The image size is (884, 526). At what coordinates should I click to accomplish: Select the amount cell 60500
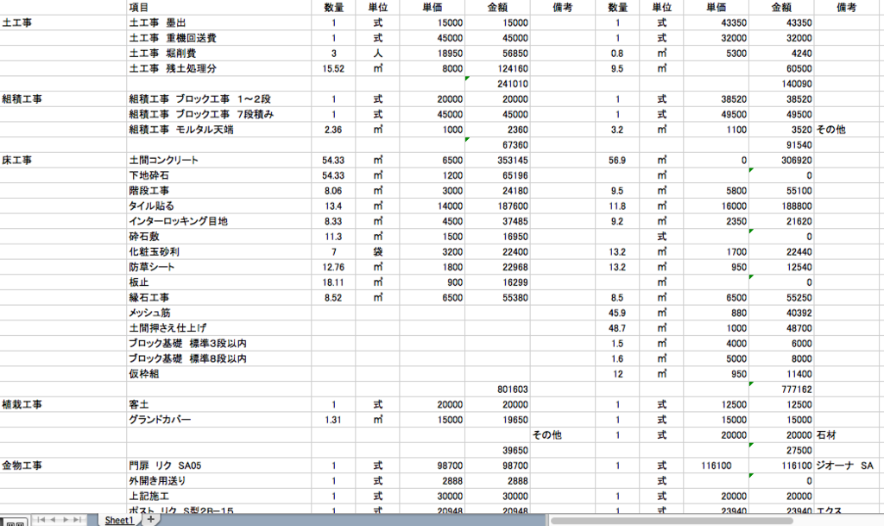[781, 69]
